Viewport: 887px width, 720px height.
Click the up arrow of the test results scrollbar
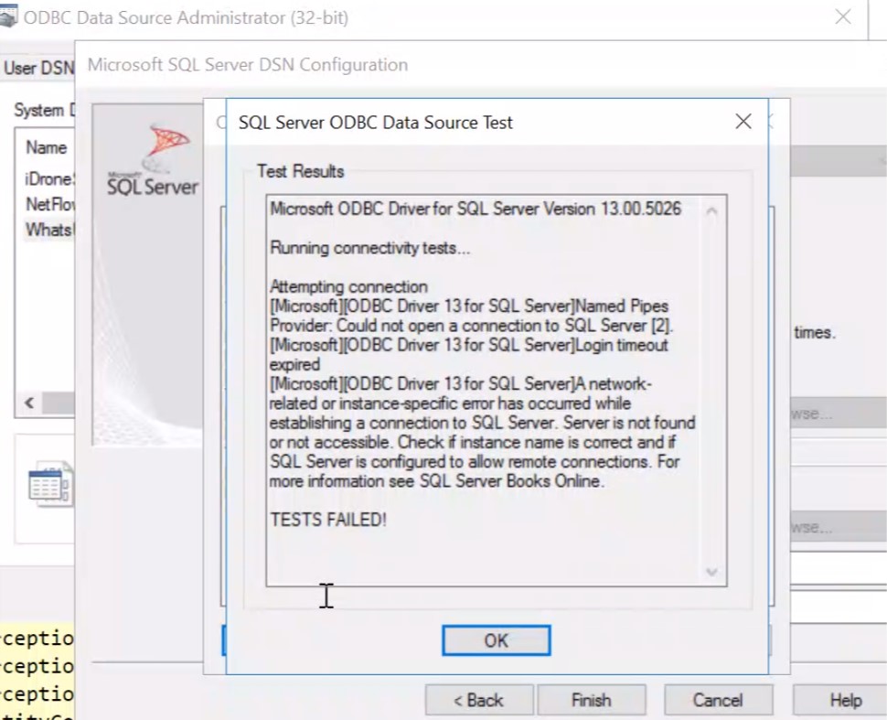point(711,211)
